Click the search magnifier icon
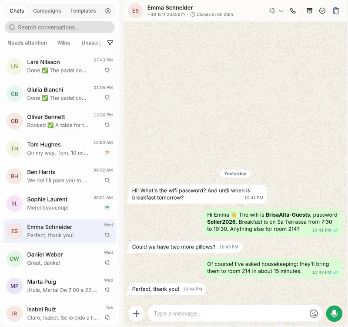The image size is (348, 327). click(12, 27)
